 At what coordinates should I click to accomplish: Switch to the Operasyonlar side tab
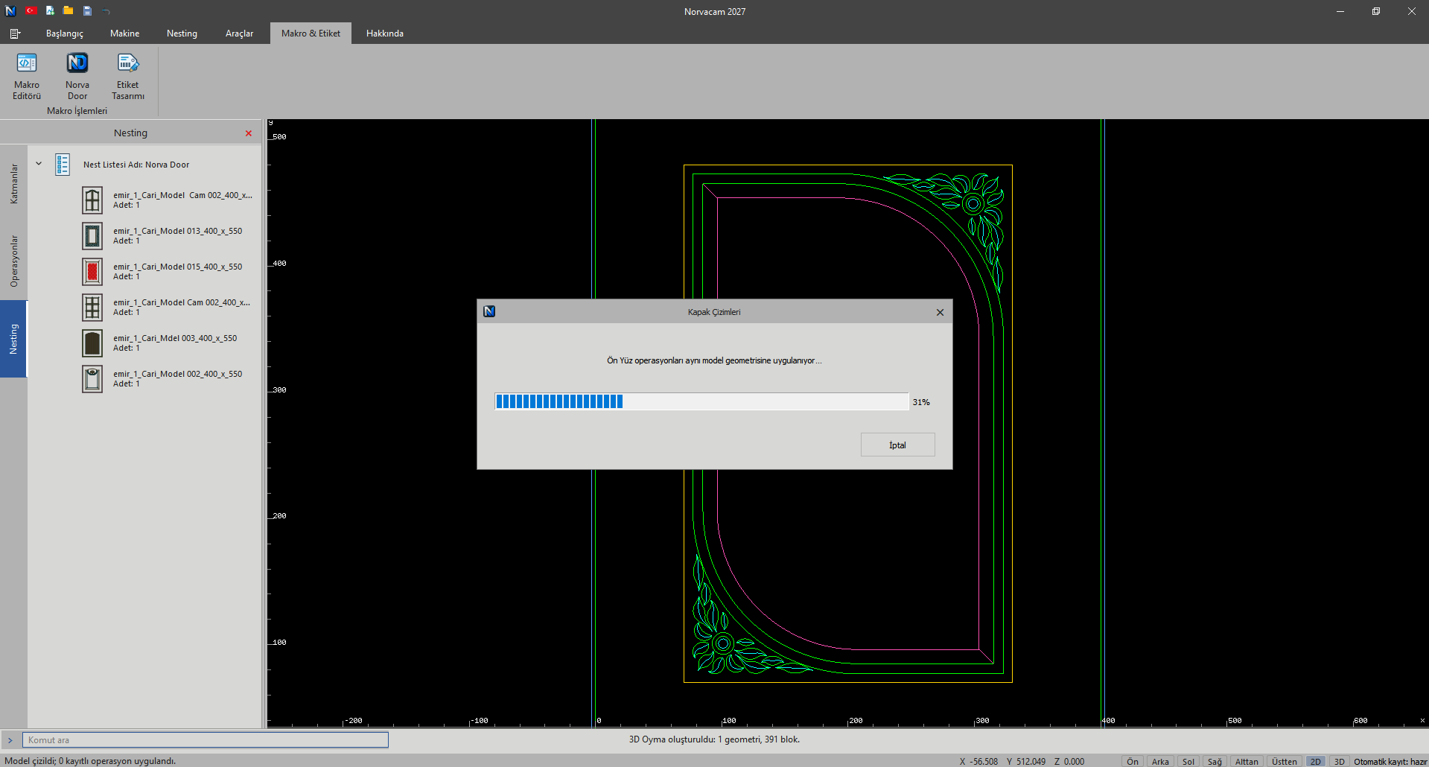(x=13, y=261)
